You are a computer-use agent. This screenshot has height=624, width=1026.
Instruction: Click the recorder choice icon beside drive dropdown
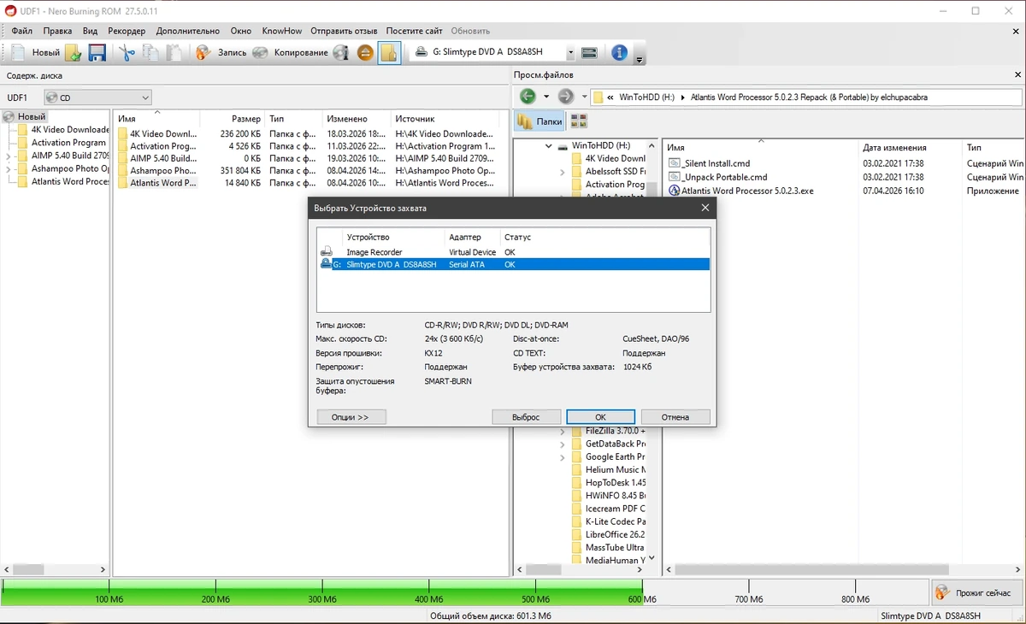click(x=589, y=53)
